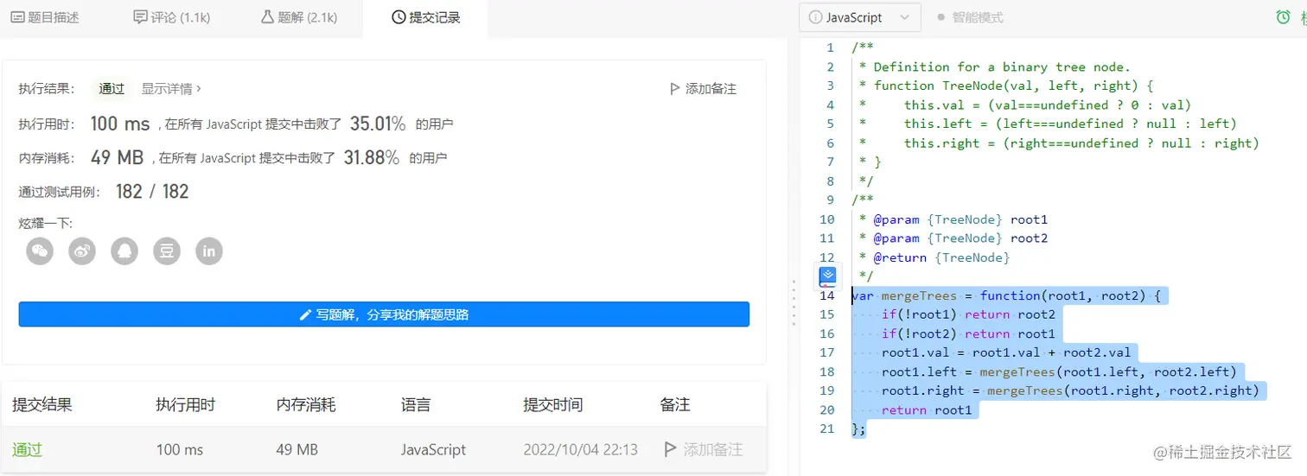Click code line 14 mergeTrees declaration
Screen dimensions: 1307x476
pos(1005,295)
